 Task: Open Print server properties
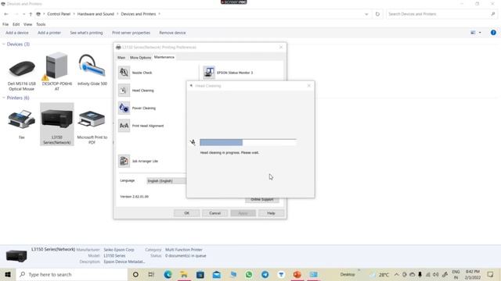[x=131, y=33]
